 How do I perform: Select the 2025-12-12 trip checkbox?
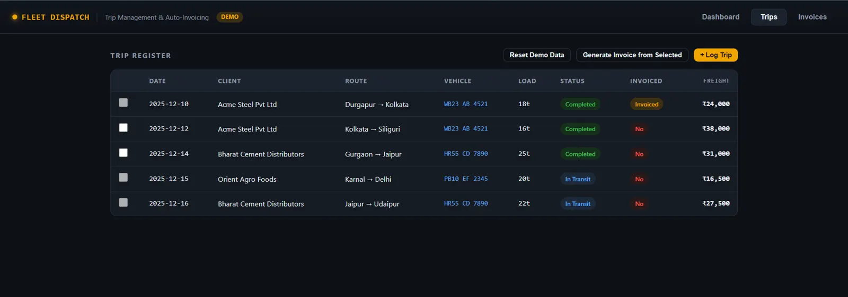coord(123,127)
